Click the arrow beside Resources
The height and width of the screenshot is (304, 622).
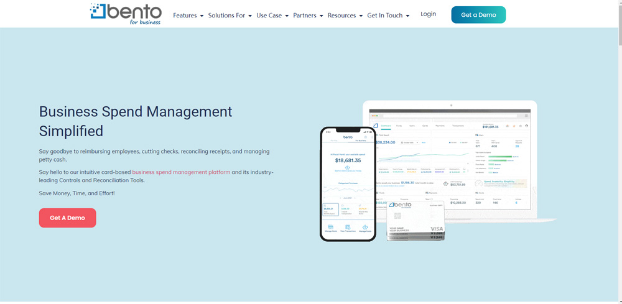[x=361, y=16]
